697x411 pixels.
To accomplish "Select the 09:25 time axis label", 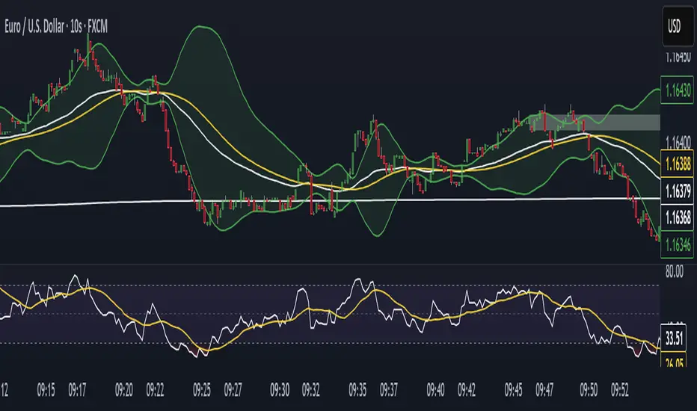I will pos(202,389).
